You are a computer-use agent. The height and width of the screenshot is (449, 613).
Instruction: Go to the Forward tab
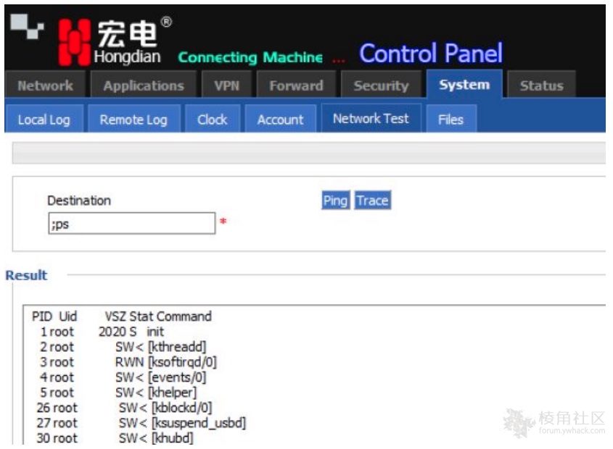[x=296, y=85]
